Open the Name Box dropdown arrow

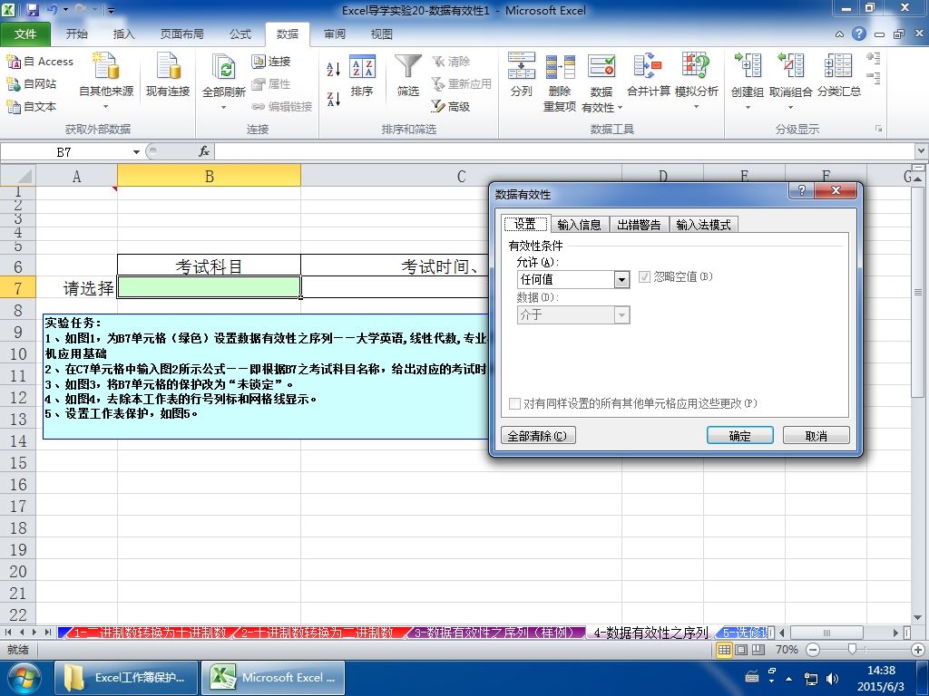tap(136, 152)
